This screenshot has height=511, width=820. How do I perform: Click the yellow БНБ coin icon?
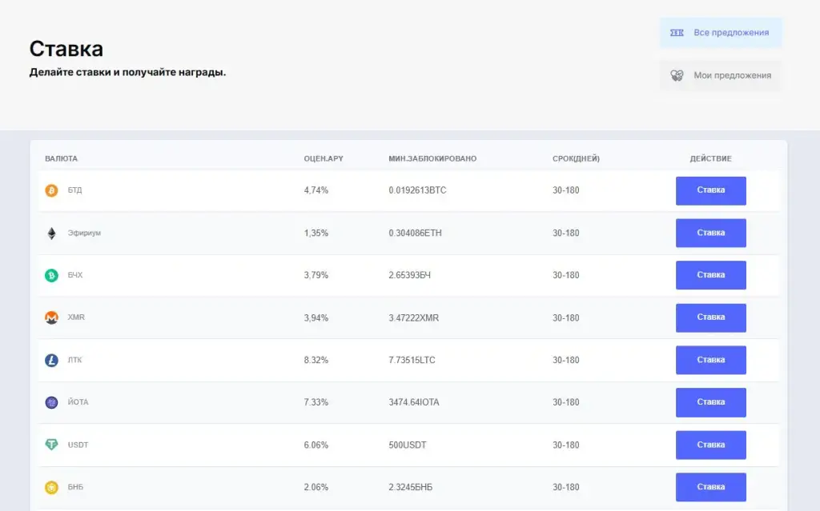tap(51, 488)
